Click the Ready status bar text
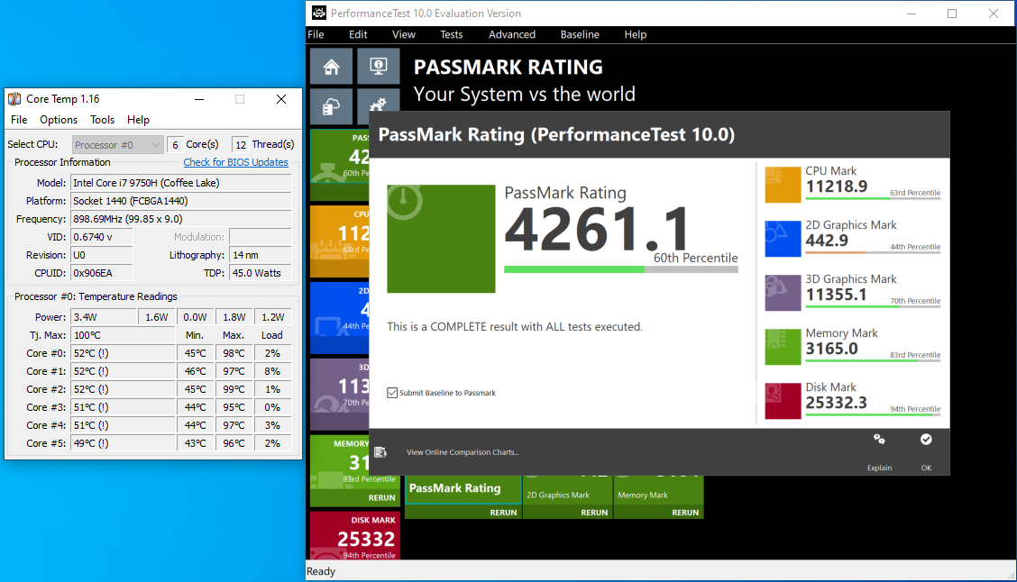The height and width of the screenshot is (582, 1017). [321, 571]
